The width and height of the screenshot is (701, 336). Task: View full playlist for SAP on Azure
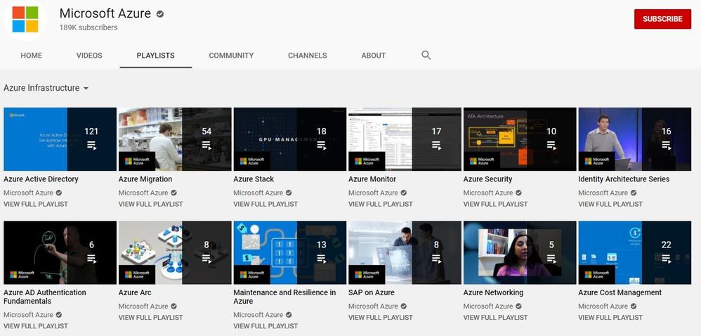pos(381,318)
